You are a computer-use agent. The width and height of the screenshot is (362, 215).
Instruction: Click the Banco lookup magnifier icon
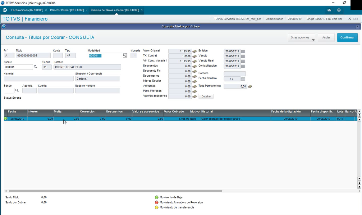[17, 91]
